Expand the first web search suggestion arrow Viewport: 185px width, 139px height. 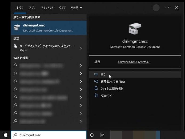coord(81,65)
